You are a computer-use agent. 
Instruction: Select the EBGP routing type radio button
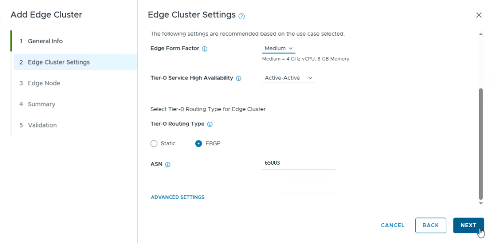[198, 143]
